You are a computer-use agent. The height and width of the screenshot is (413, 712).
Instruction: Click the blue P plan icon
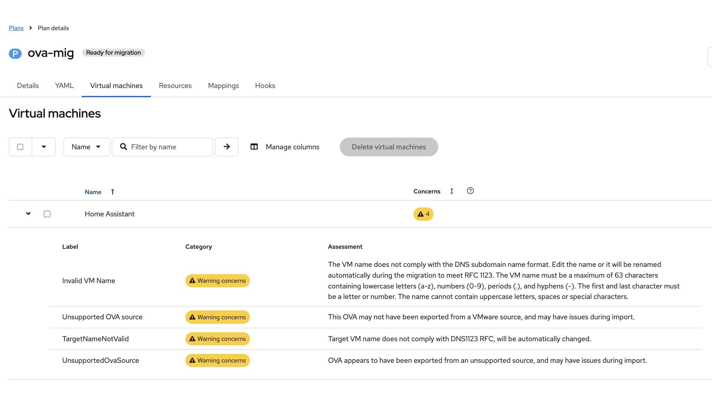pyautogui.click(x=15, y=53)
